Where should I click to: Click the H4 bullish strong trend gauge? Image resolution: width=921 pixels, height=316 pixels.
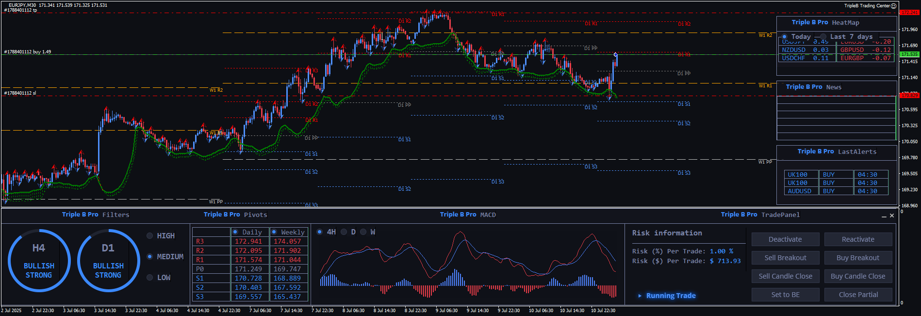tap(39, 261)
